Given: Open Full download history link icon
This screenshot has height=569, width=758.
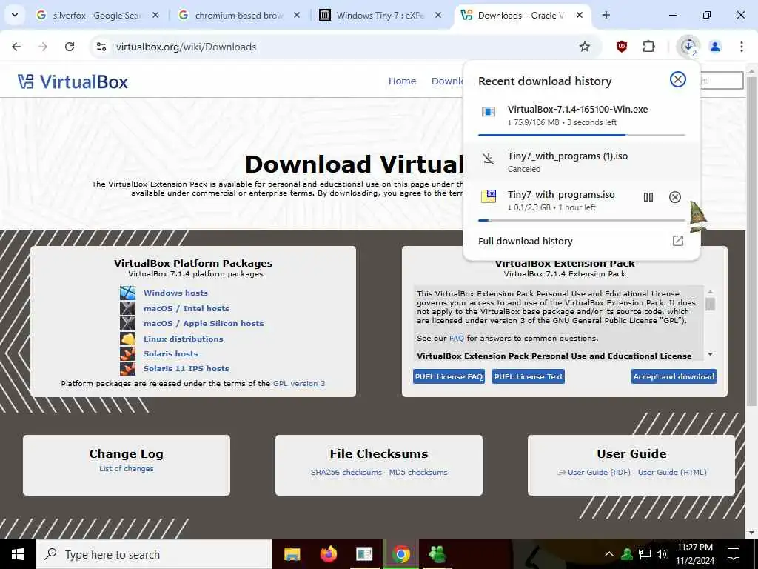Looking at the screenshot, I should 678,241.
